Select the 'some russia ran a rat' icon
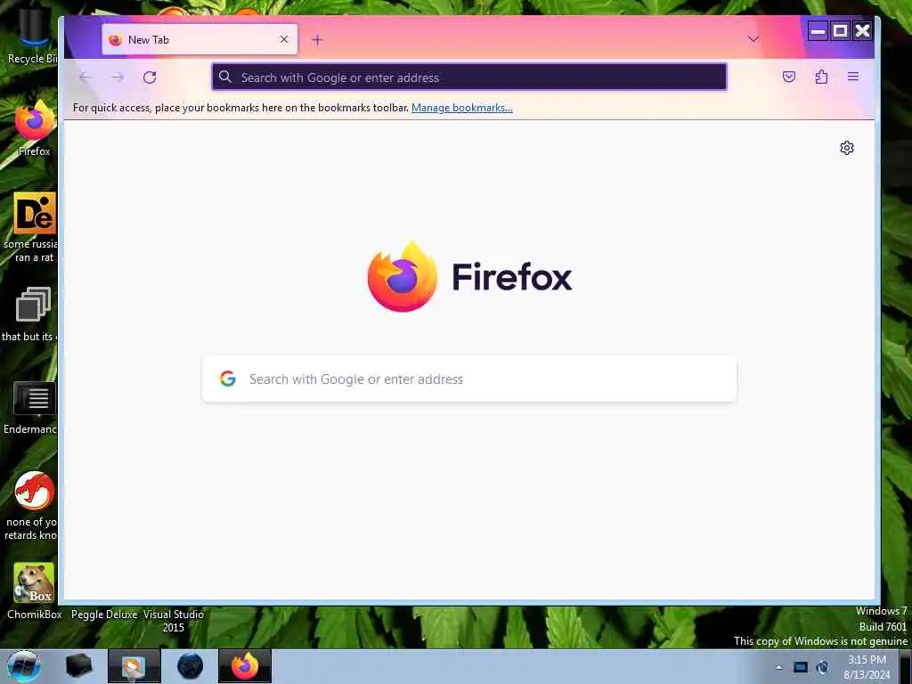Screen dimensions: 912x684 32,227
